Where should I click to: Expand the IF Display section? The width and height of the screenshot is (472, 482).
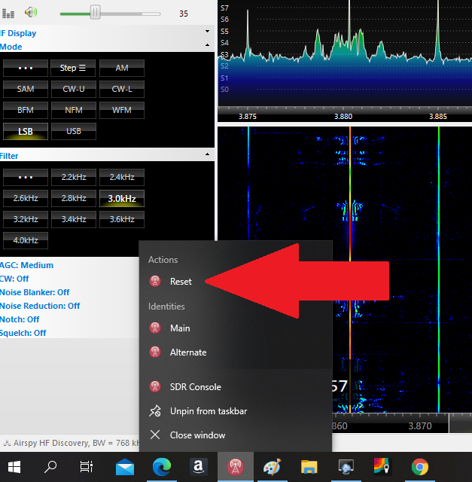click(207, 32)
